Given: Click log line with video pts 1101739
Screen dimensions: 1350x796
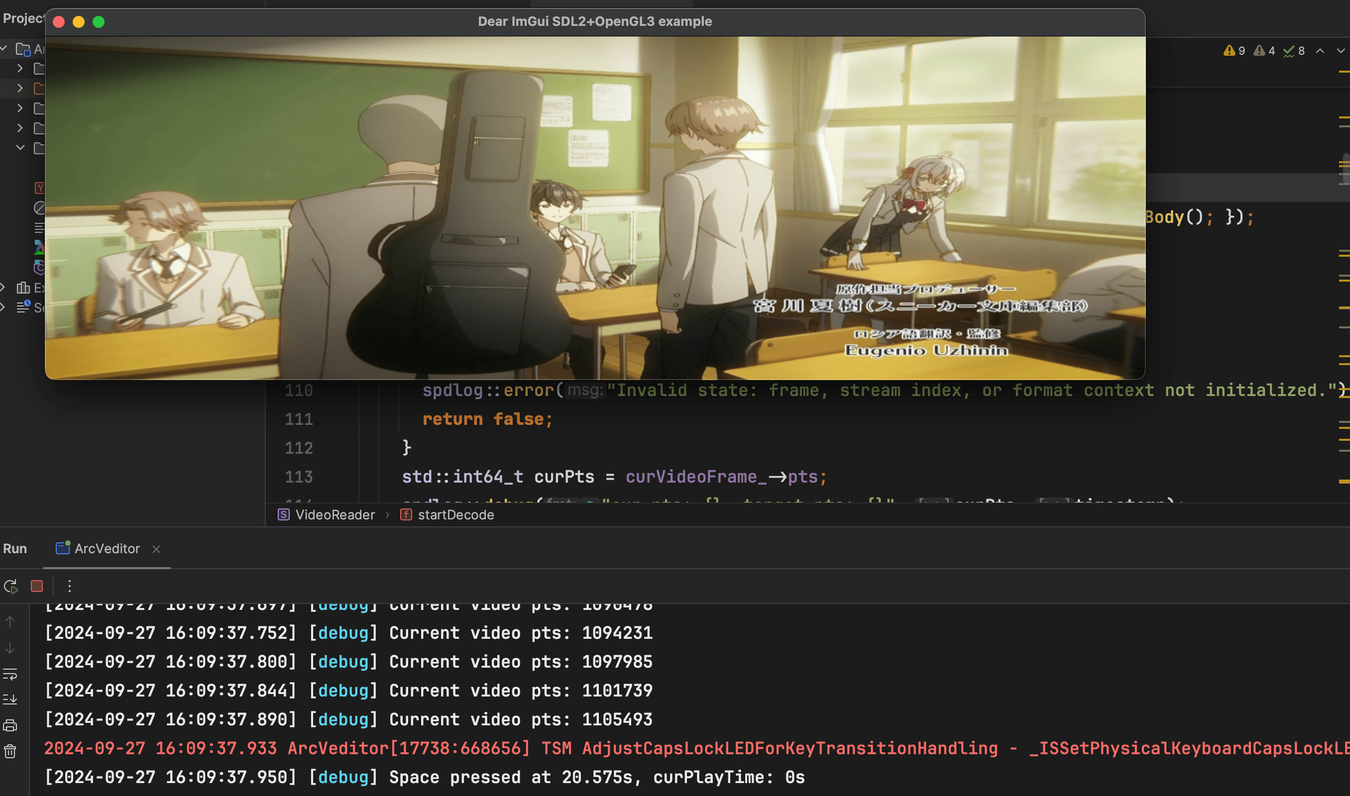Looking at the screenshot, I should pyautogui.click(x=348, y=691).
